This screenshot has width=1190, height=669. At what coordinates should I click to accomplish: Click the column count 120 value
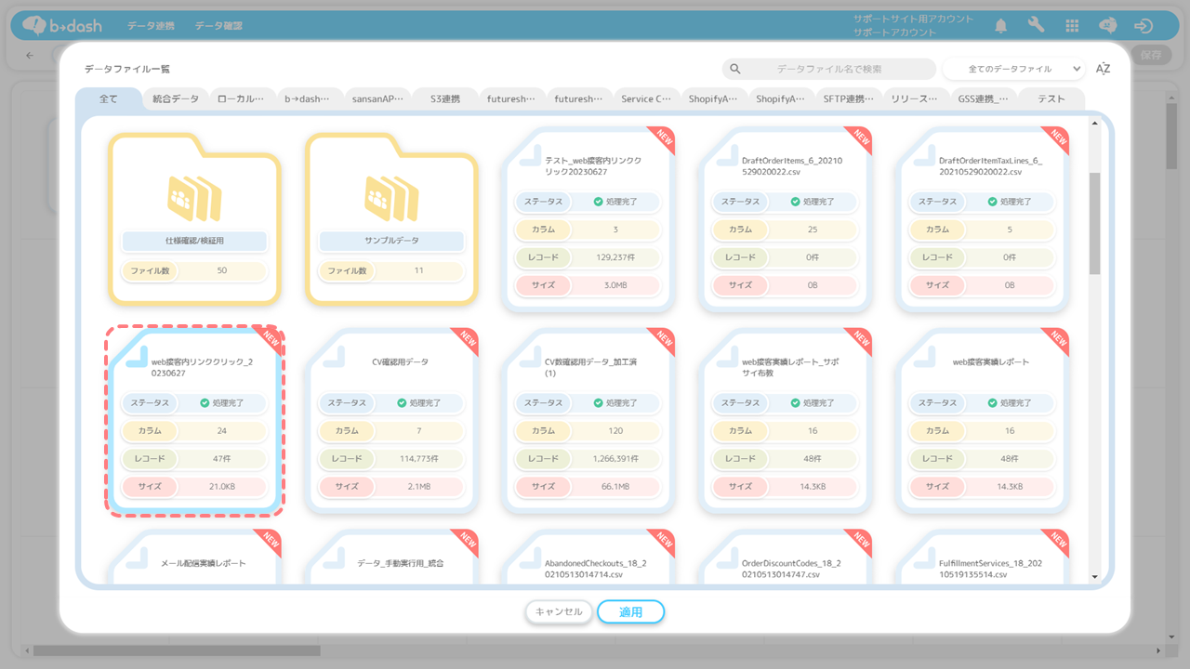(615, 431)
